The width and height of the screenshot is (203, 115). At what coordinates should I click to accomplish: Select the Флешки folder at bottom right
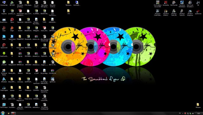coord(198,105)
